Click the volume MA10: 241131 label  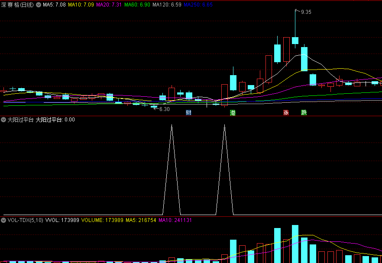tap(175, 220)
